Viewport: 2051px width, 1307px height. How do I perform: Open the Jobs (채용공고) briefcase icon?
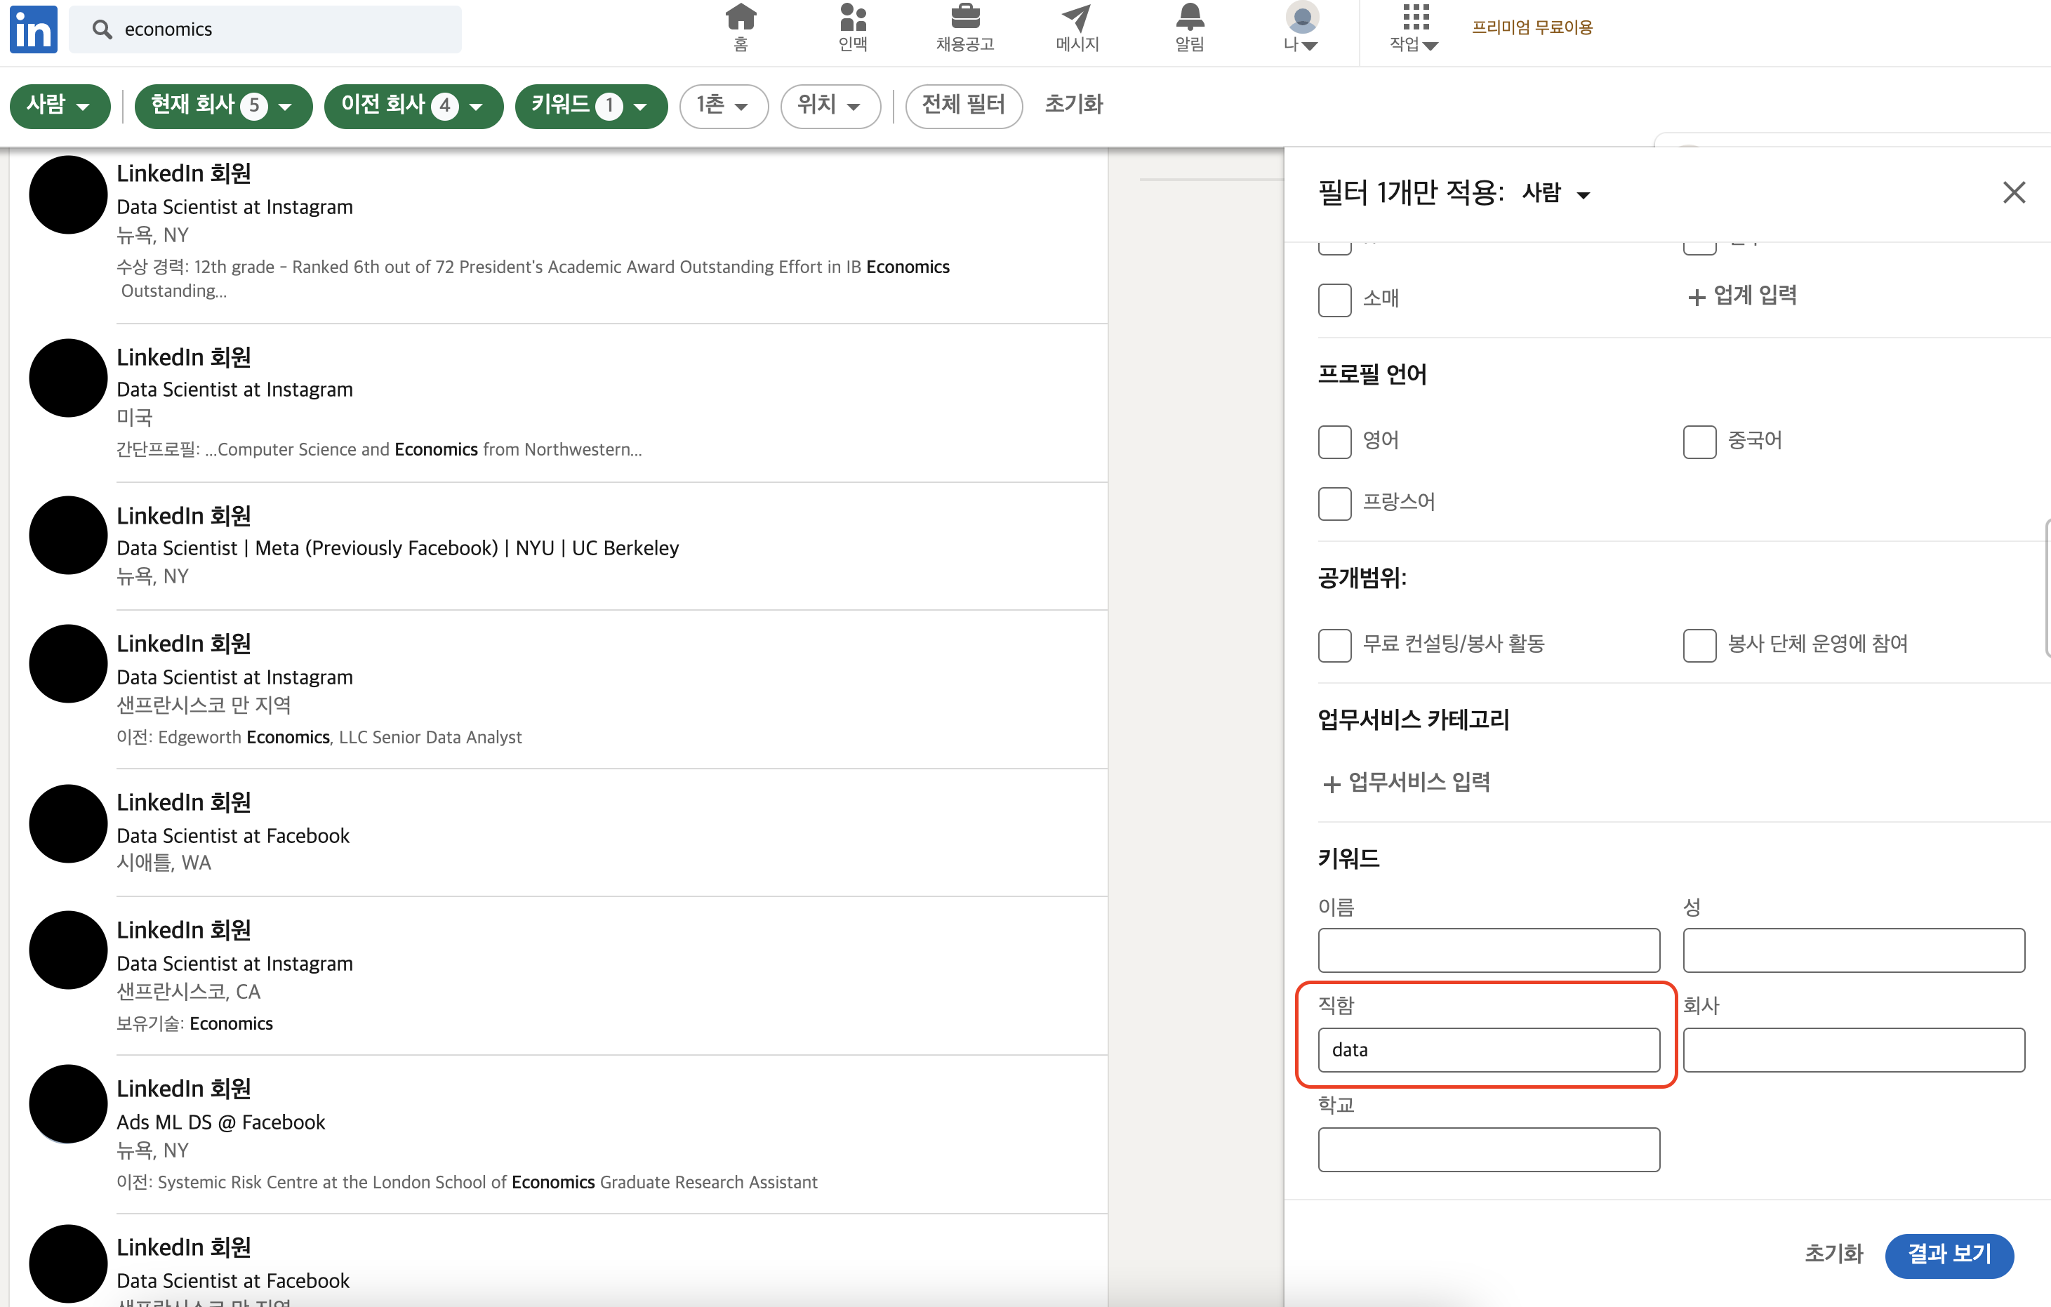(x=965, y=17)
